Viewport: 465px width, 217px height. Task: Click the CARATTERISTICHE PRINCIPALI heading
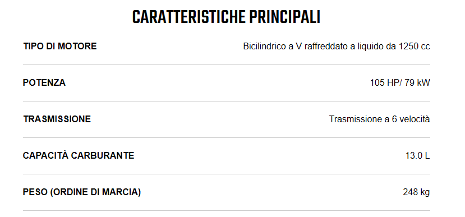[x=226, y=17]
